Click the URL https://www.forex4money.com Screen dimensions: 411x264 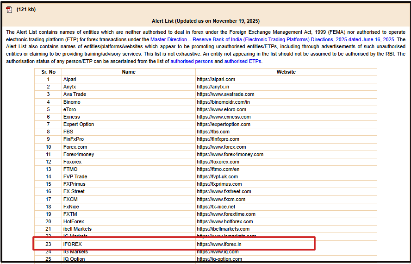tap(230, 154)
